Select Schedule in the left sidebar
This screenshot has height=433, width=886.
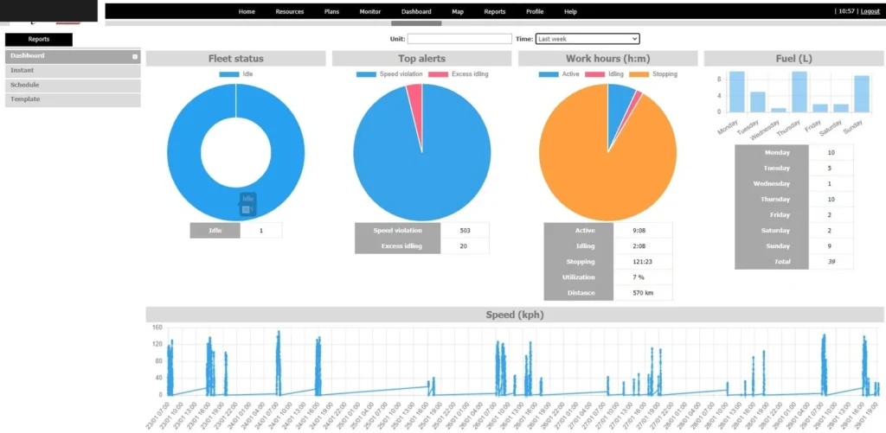tap(73, 85)
